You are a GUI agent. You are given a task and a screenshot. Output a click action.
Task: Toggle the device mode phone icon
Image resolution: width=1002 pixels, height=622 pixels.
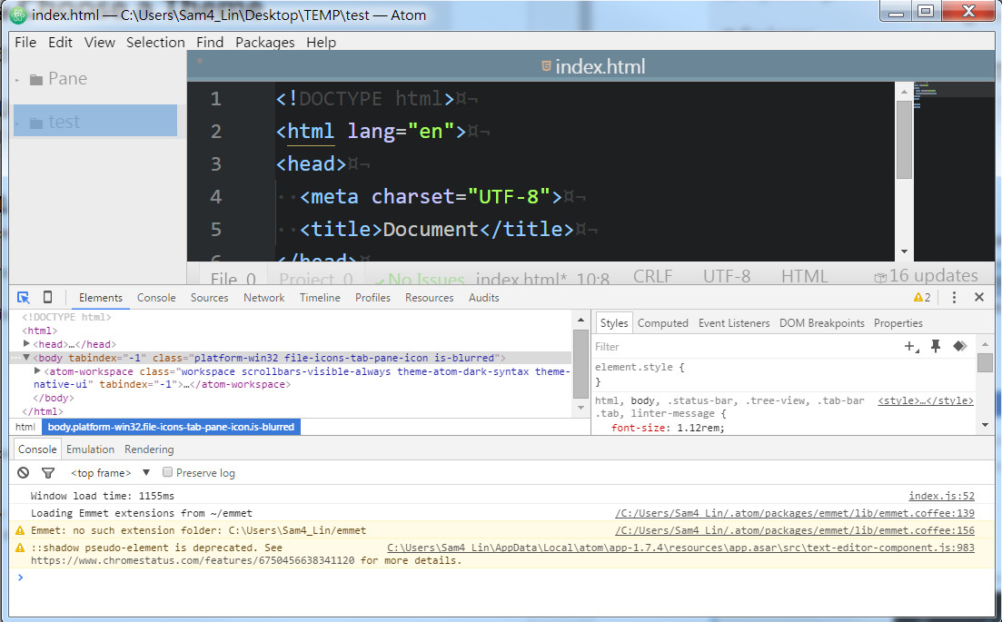click(x=47, y=297)
